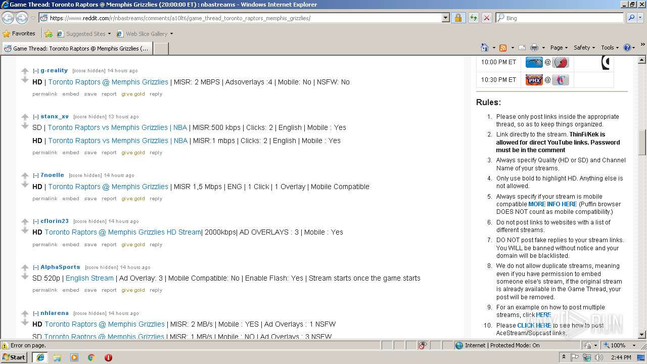Open the address bar URL dropdown
The image size is (647, 364).
[445, 18]
